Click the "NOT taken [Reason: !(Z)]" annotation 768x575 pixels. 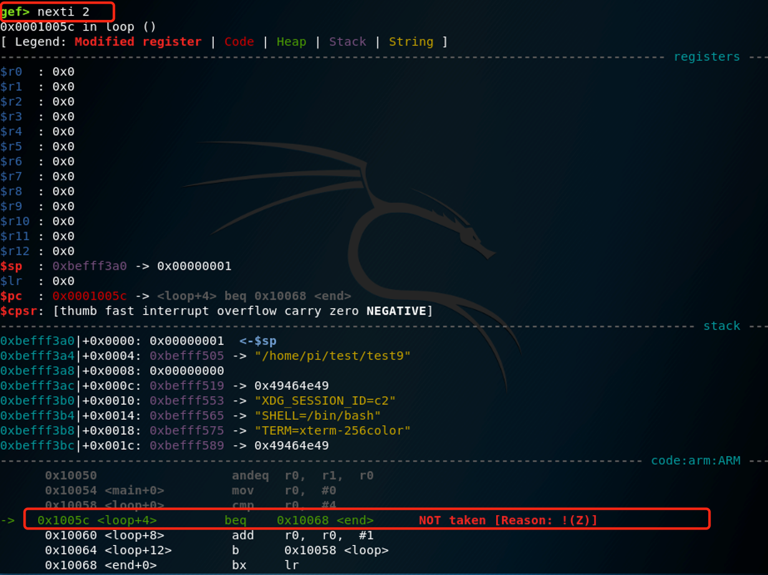509,520
